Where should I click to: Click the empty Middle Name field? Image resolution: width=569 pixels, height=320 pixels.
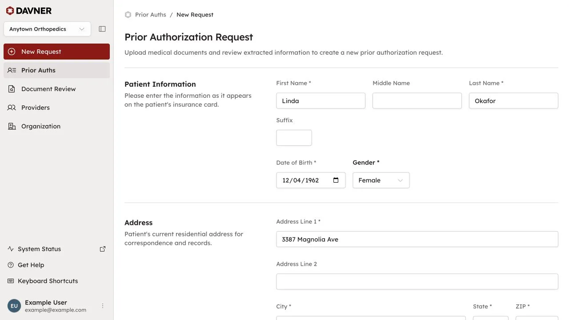417,100
